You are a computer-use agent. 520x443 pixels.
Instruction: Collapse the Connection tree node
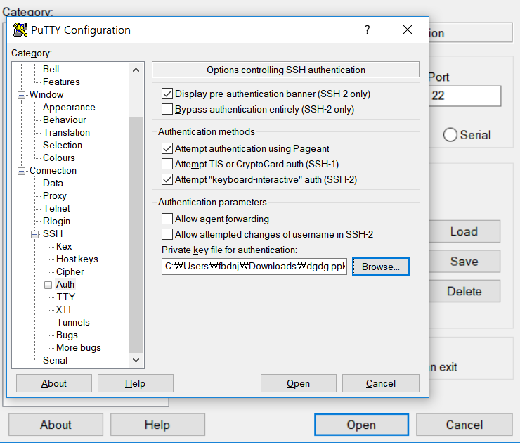click(21, 172)
